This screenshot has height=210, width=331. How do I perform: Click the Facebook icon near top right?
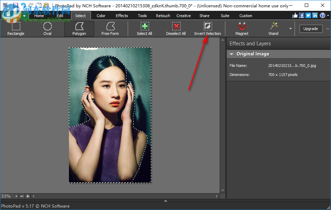[x=301, y=15]
